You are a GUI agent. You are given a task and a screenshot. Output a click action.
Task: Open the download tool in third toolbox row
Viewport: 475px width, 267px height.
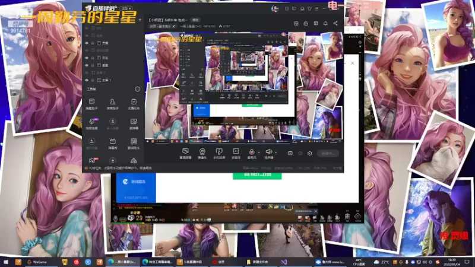pos(92,144)
